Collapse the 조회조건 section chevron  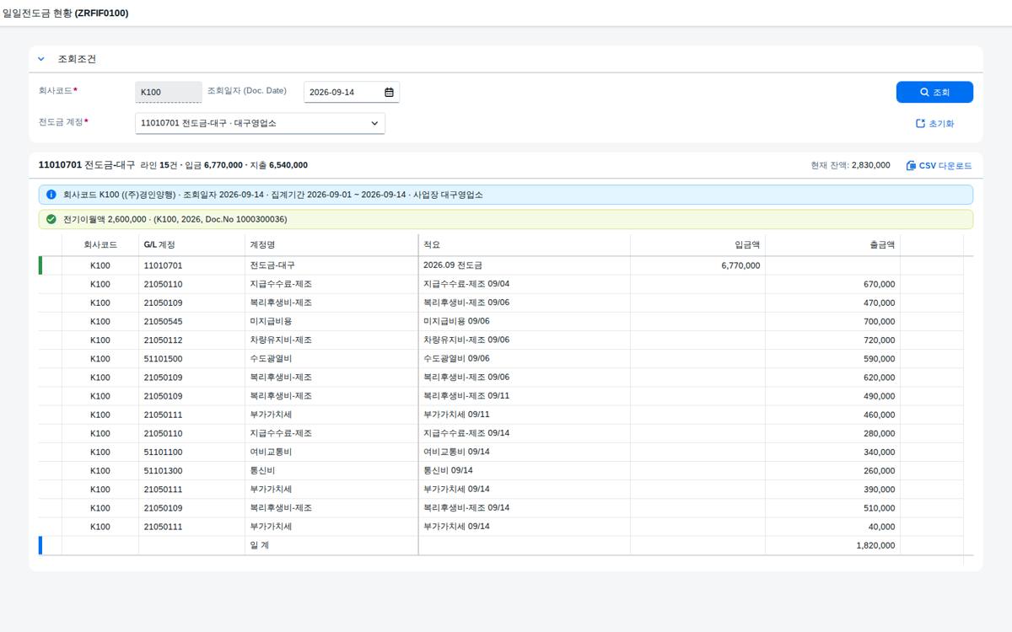point(40,59)
